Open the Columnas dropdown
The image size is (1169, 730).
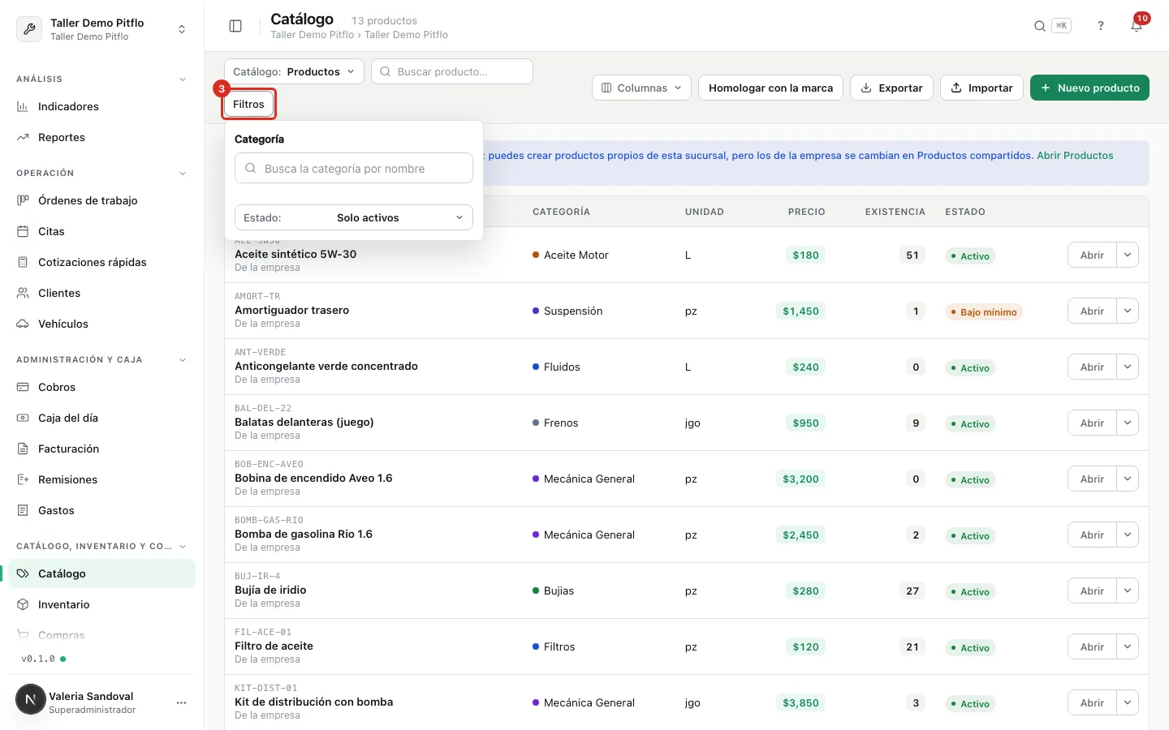pyautogui.click(x=641, y=88)
